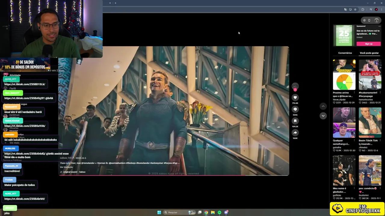
Task: Click the Chrome translate page icon
Action: 345,9
